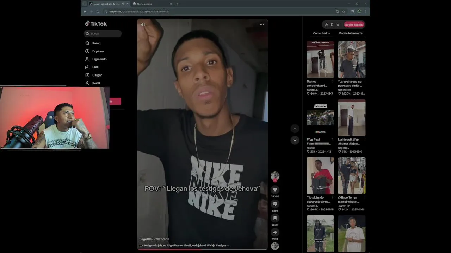The image size is (451, 253).
Task: Open a new browser tab with plus
Action: coord(177,4)
